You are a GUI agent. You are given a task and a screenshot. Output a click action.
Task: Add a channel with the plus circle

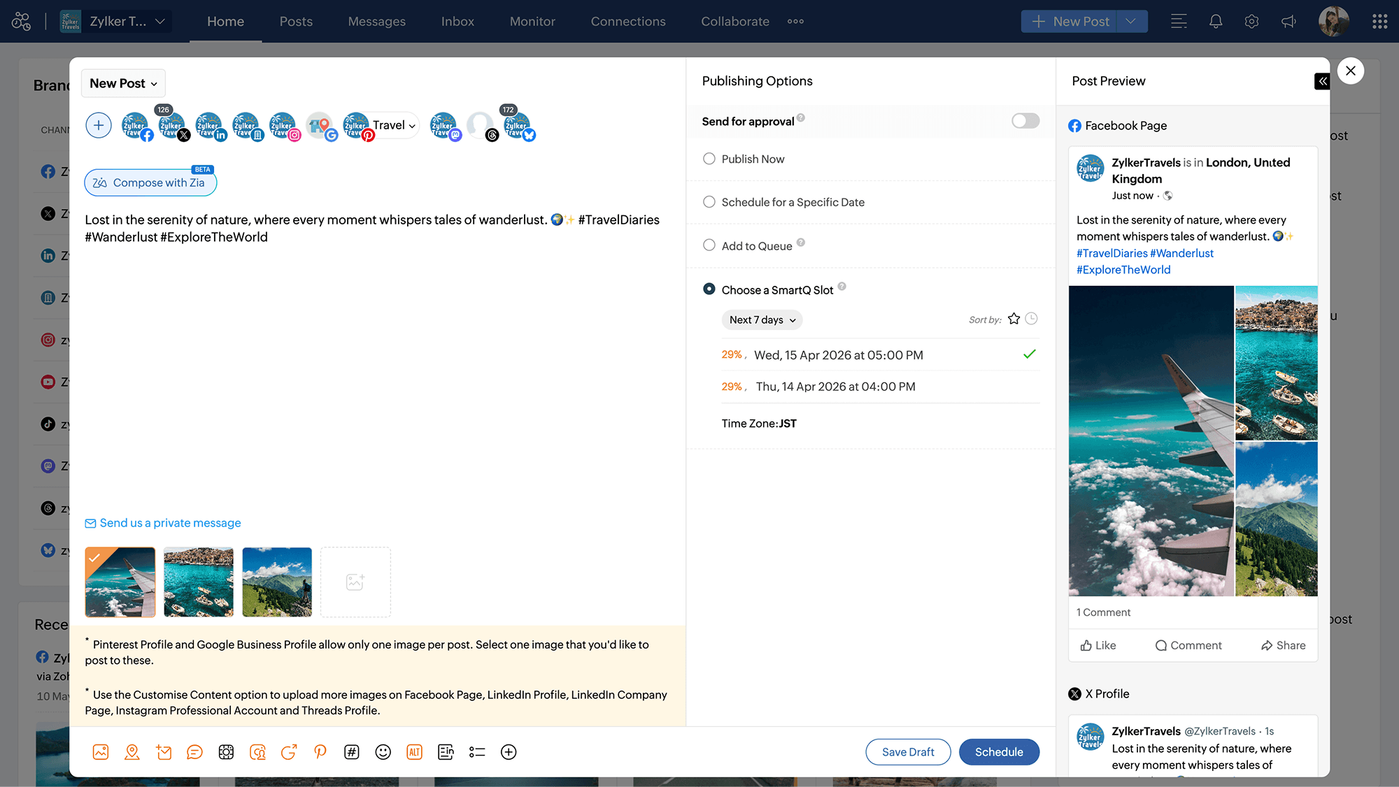click(x=99, y=125)
